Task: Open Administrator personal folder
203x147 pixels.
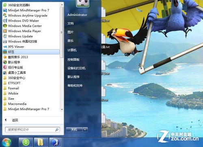Action: (x=77, y=15)
